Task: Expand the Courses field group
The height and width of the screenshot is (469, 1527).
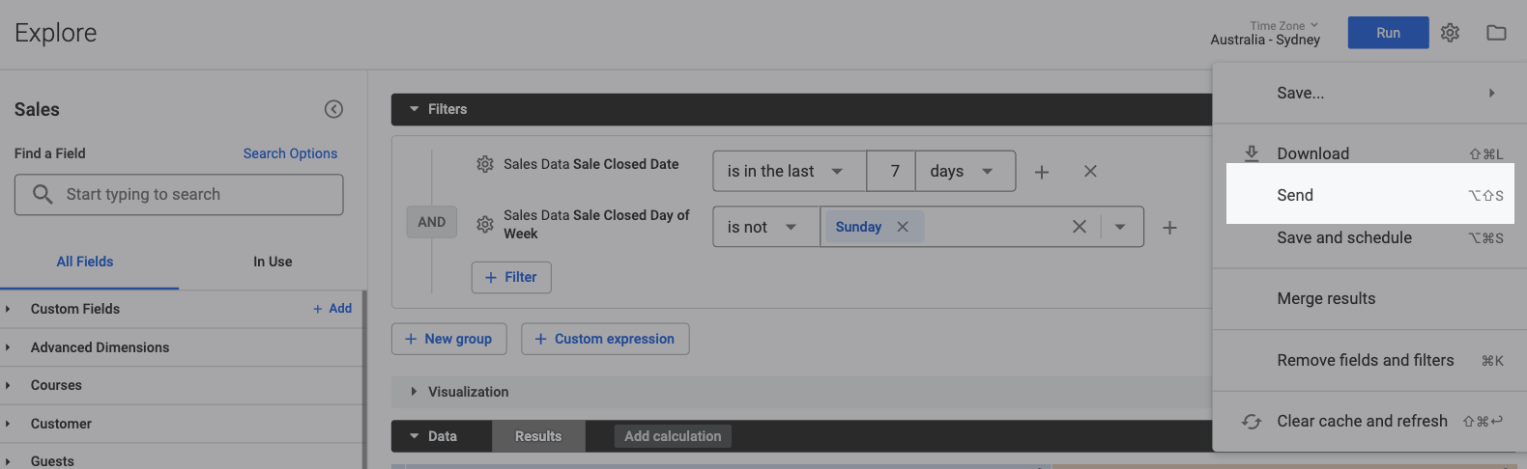Action: pyautogui.click(x=8, y=385)
